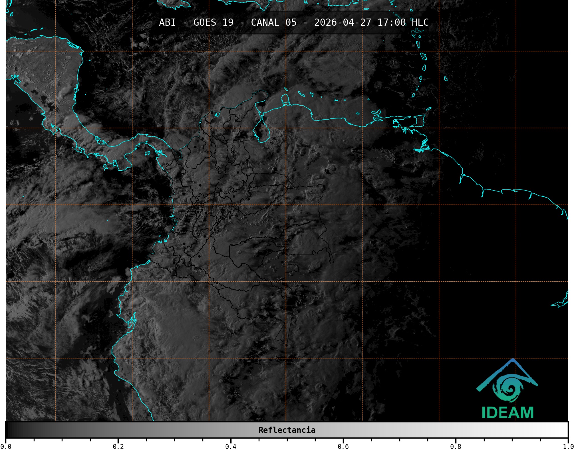Click the 0.2 colorbar tick label

click(118, 446)
